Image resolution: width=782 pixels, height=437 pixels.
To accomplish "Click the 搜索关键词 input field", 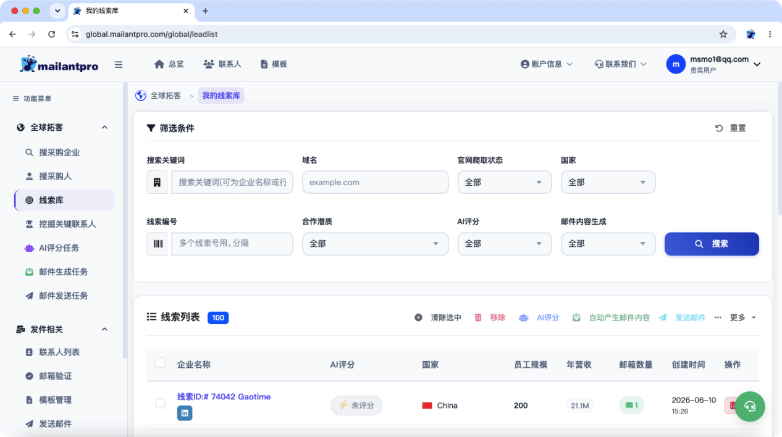I will [x=232, y=183].
